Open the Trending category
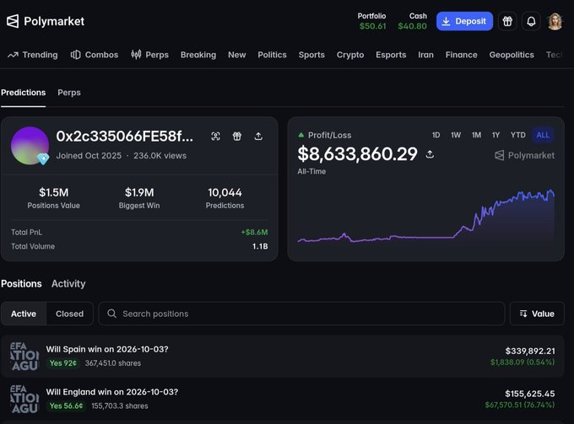 point(33,55)
